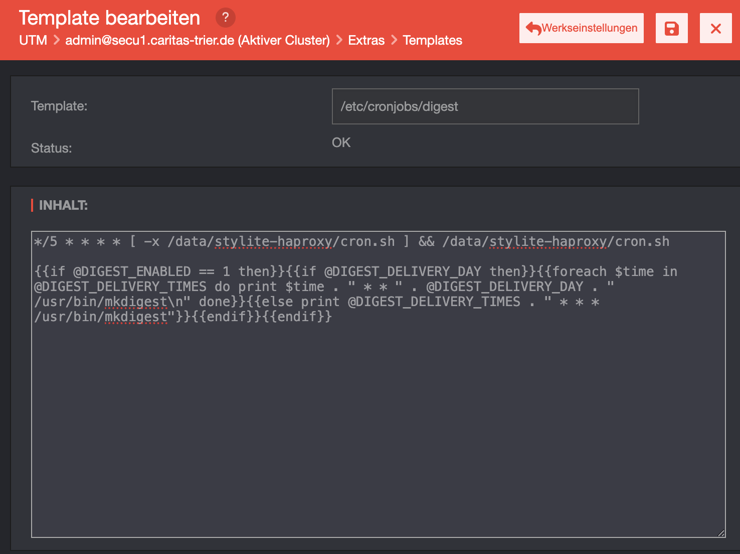Open the UTM breadcrumb link
This screenshot has width=740, height=554.
[x=33, y=40]
